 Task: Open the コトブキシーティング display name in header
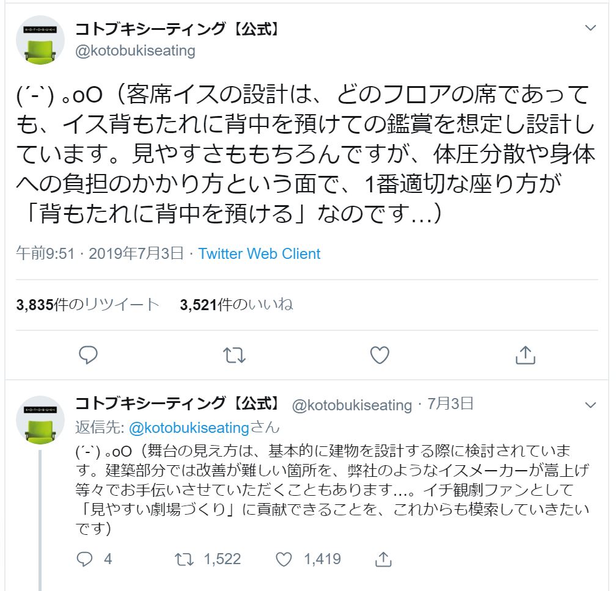click(177, 29)
